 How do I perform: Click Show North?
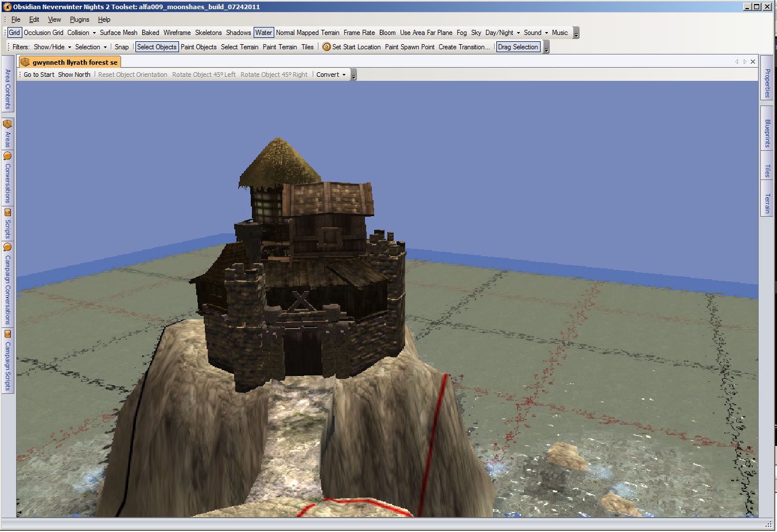coord(74,75)
